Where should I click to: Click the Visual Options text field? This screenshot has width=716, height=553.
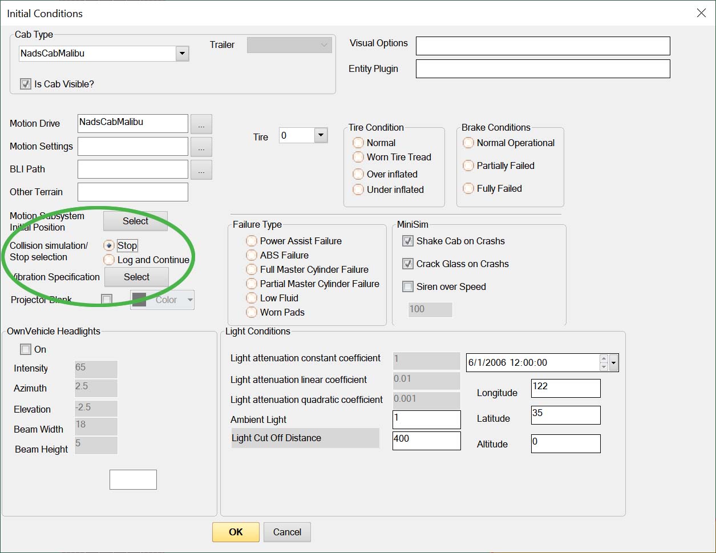click(x=542, y=46)
